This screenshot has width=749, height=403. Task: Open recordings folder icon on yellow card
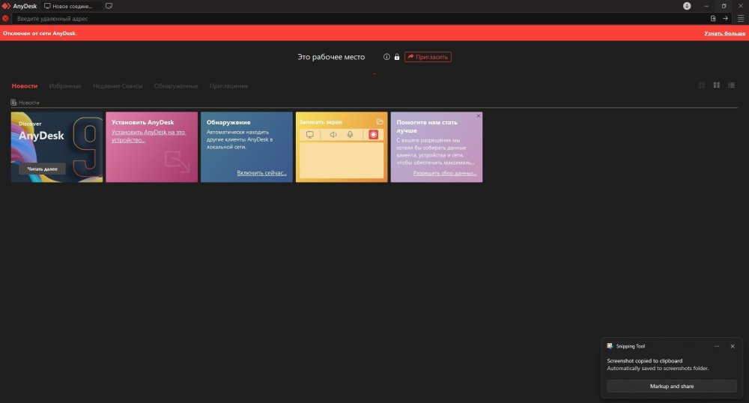click(x=380, y=122)
